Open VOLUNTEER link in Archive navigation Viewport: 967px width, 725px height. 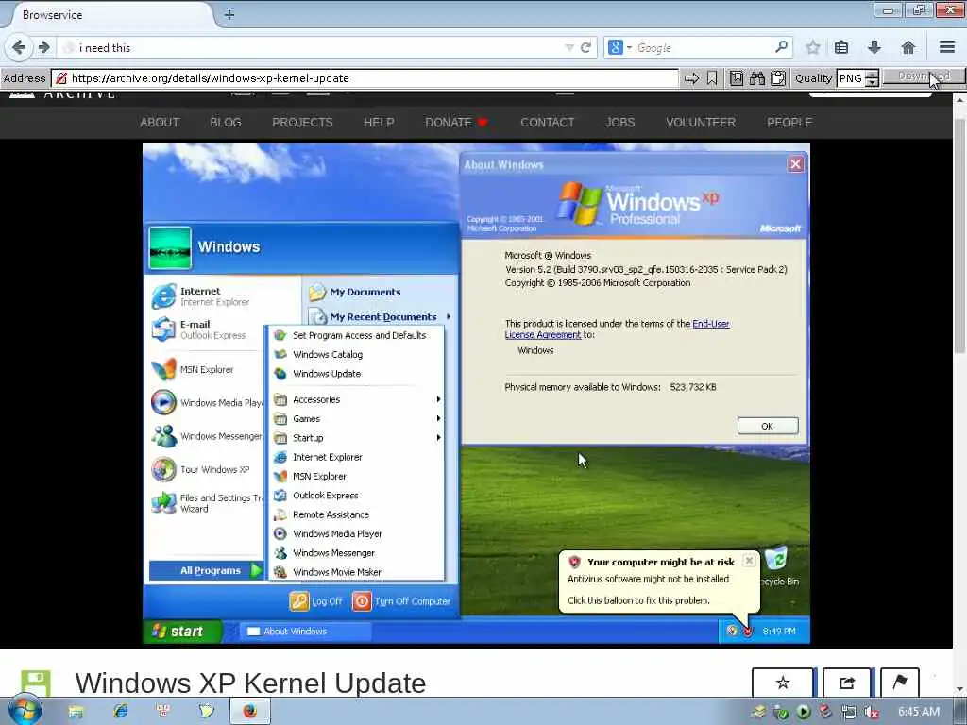701,122
